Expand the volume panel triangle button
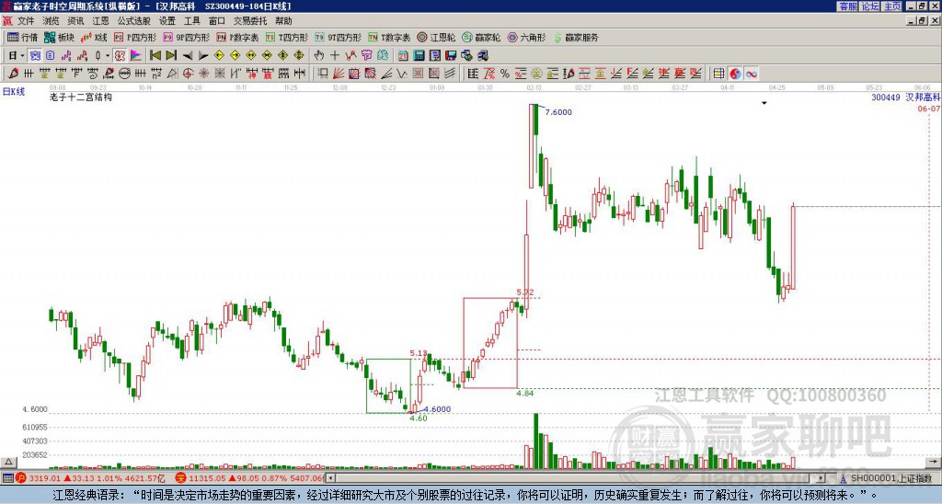The height and width of the screenshot is (504, 942). click(7, 462)
